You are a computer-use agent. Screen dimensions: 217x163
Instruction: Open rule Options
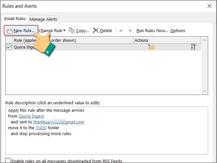coord(178,31)
